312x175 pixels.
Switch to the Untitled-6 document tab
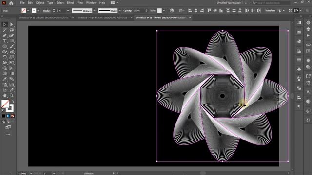coord(43,17)
